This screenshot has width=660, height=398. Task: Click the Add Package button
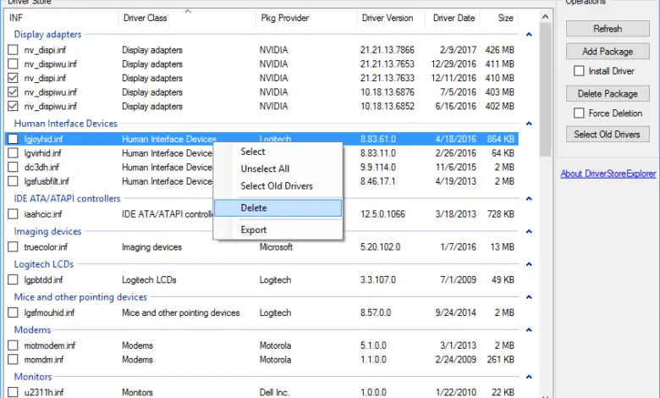click(x=608, y=52)
